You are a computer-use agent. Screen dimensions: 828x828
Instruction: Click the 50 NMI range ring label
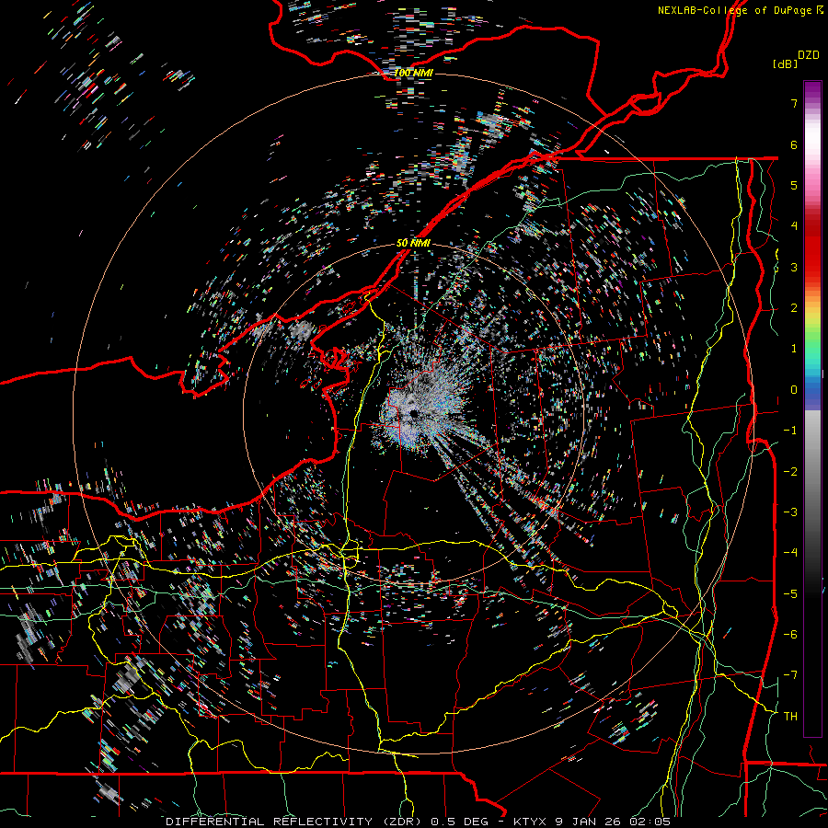click(413, 243)
